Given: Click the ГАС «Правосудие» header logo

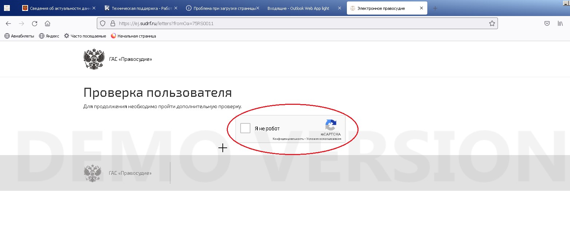Looking at the screenshot, I should click(94, 59).
